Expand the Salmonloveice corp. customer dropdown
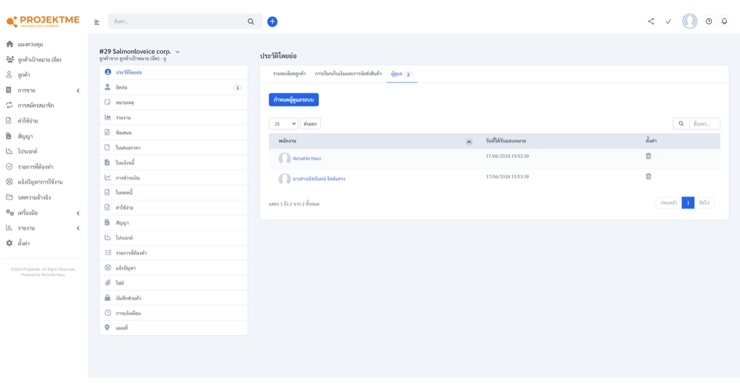Screen dimensions: 740x387 coord(177,52)
